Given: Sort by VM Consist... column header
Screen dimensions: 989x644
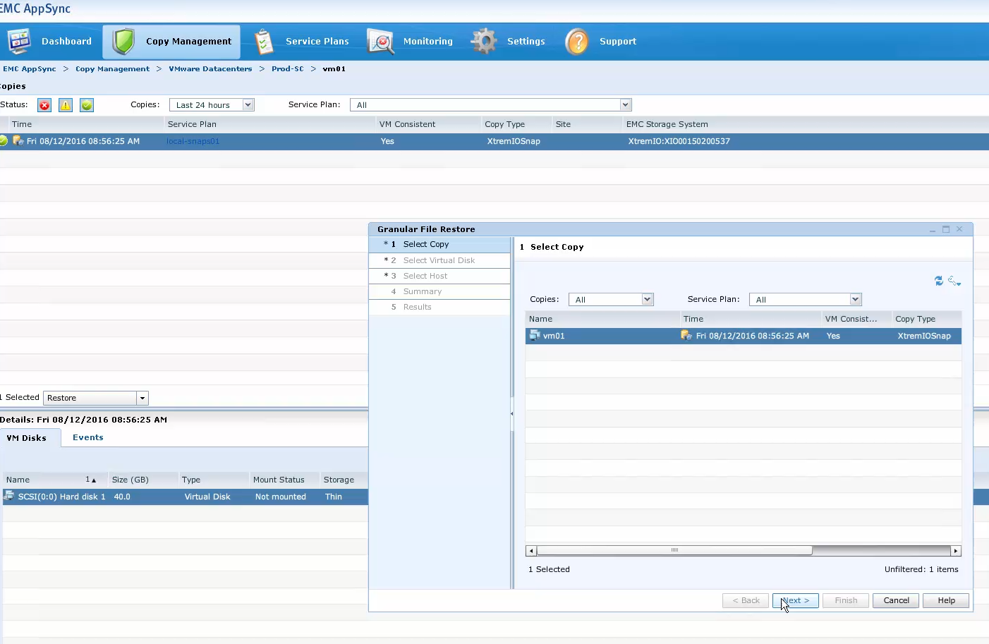Looking at the screenshot, I should 856,319.
